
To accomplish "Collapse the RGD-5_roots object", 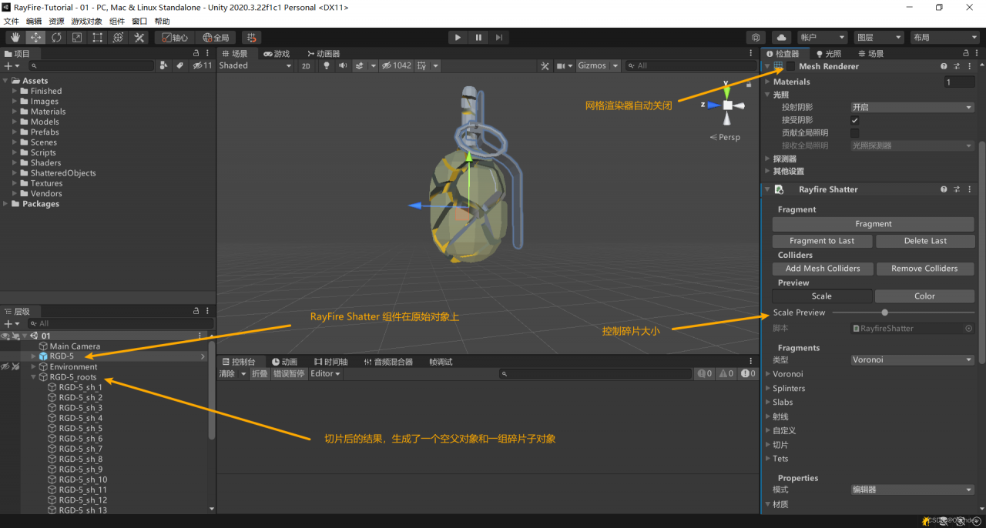I will pyautogui.click(x=33, y=377).
